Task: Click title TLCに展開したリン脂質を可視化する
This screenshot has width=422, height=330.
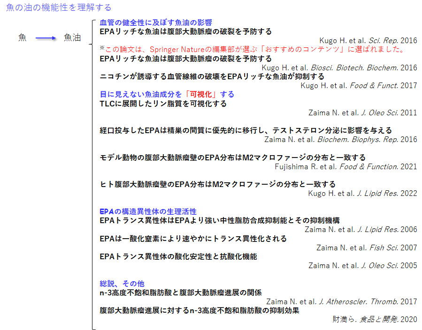Action: (163, 104)
